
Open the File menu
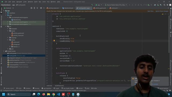6,2
